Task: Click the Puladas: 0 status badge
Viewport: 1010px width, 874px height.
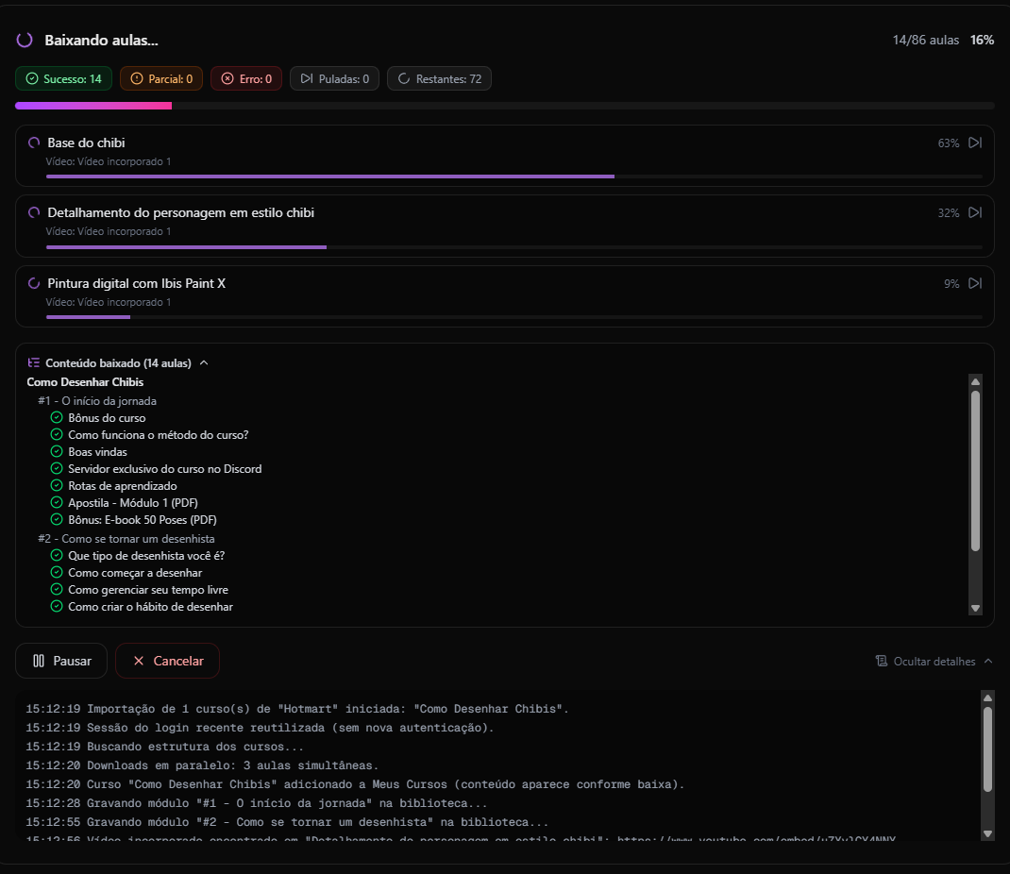Action: [334, 78]
